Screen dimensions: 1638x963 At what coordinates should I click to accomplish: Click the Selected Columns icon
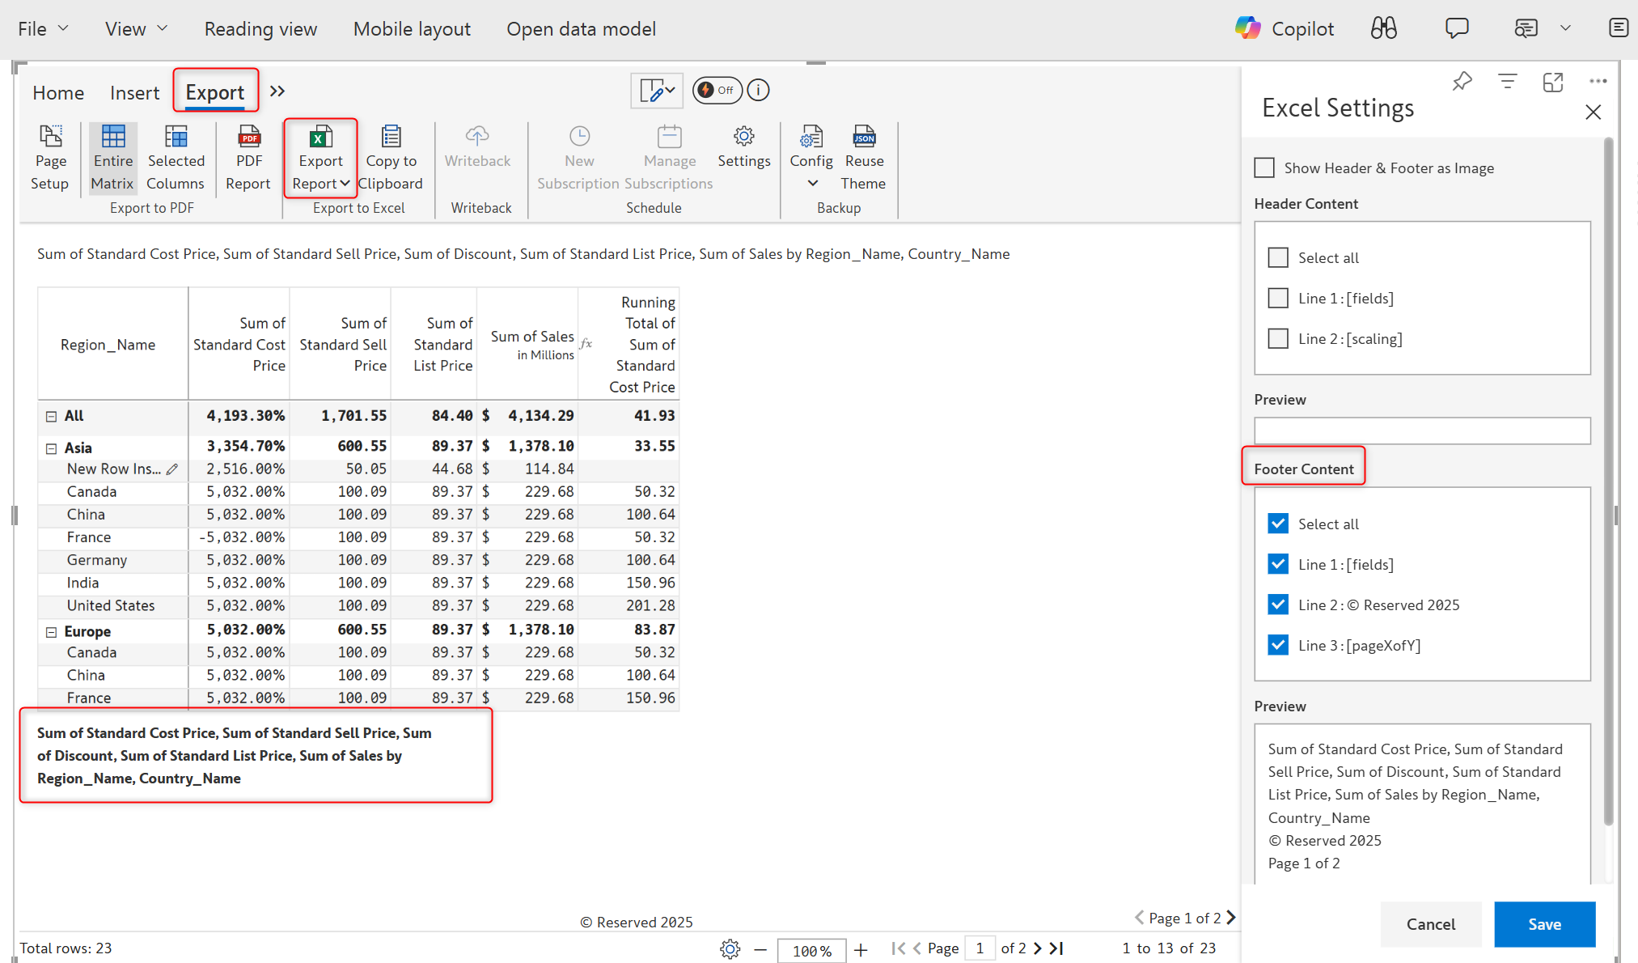(x=176, y=137)
